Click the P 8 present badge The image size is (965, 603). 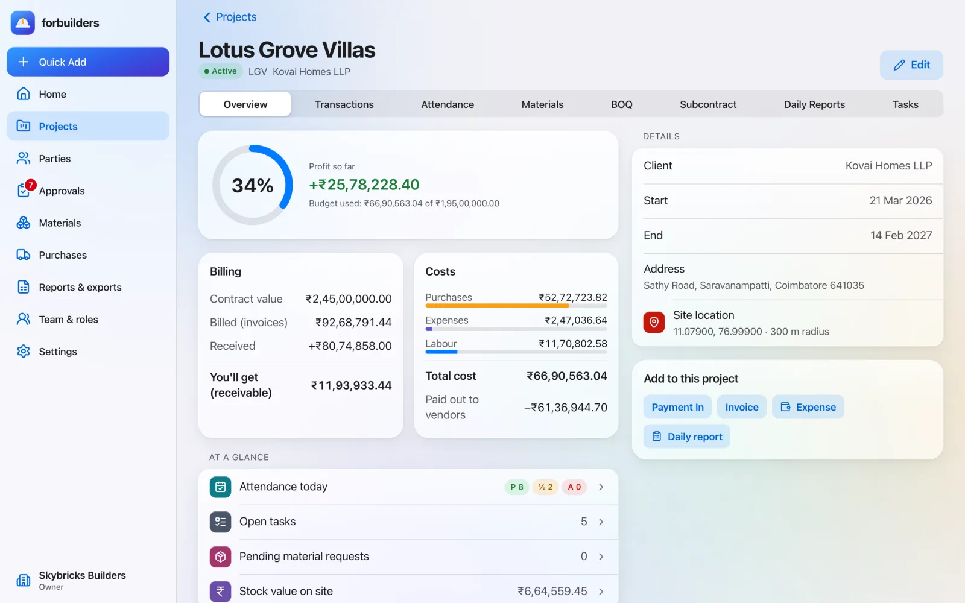click(x=517, y=487)
